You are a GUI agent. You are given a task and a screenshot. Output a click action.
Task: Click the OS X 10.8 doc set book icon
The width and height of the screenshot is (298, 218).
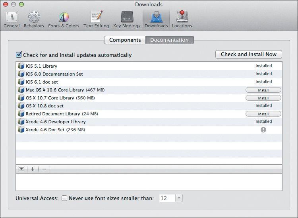21,106
